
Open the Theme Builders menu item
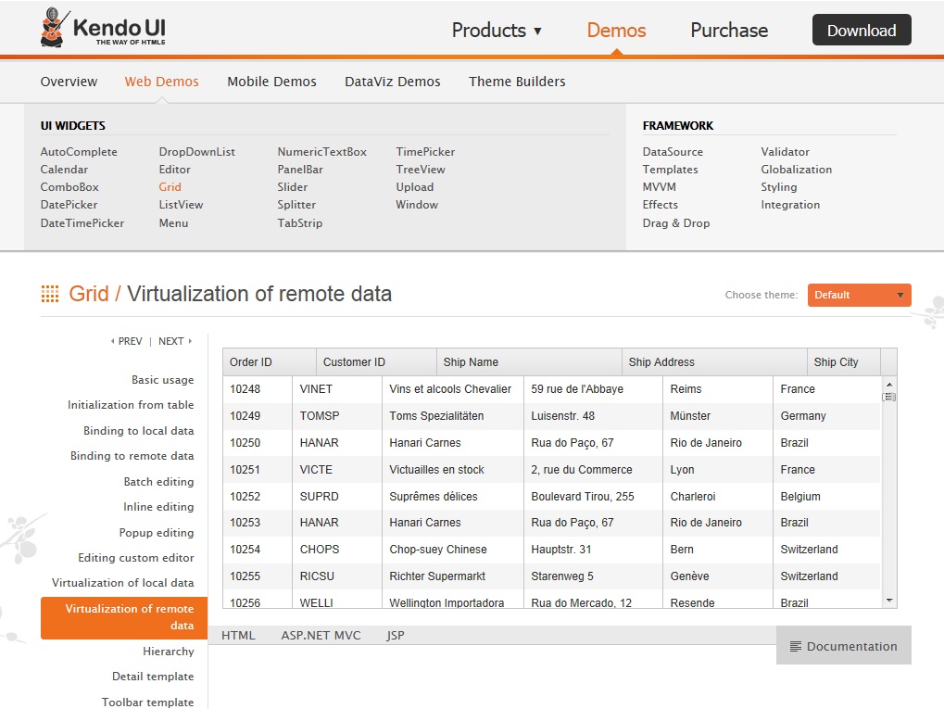517,82
